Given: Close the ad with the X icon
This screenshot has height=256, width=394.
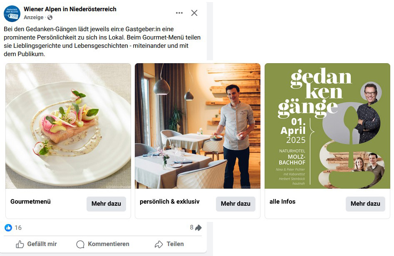Looking at the screenshot, I should pyautogui.click(x=194, y=13).
